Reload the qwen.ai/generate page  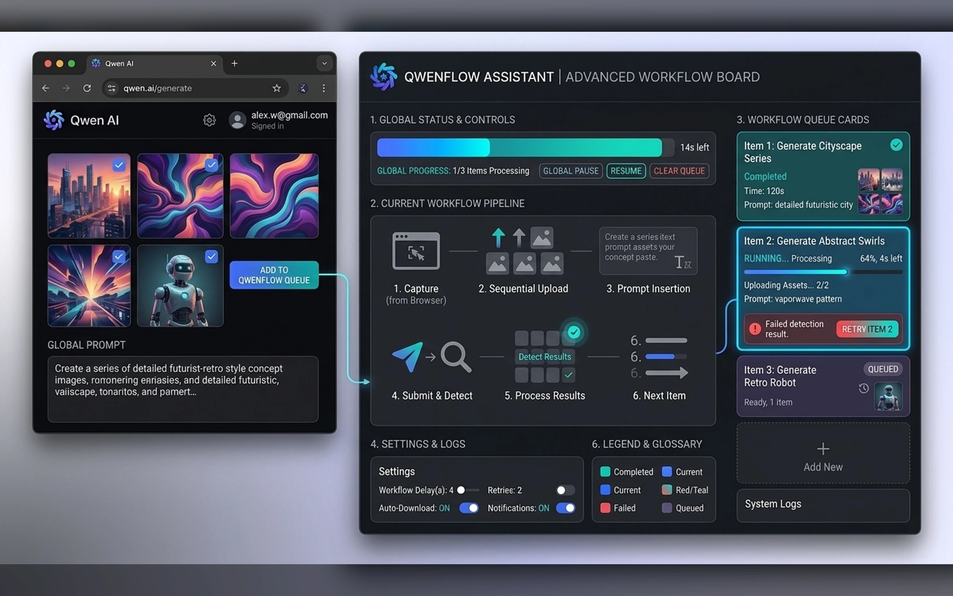pyautogui.click(x=87, y=88)
